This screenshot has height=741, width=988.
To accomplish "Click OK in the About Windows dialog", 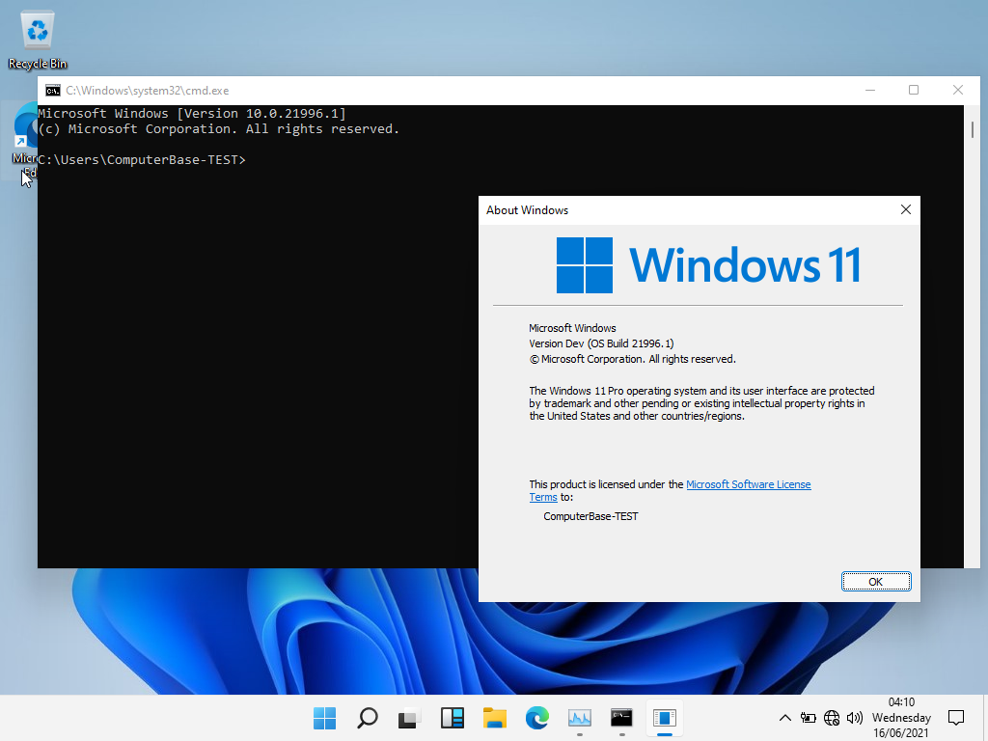I will [876, 582].
